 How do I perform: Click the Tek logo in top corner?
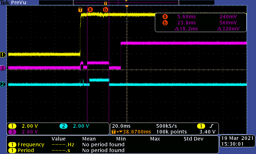click(x=5, y=3)
